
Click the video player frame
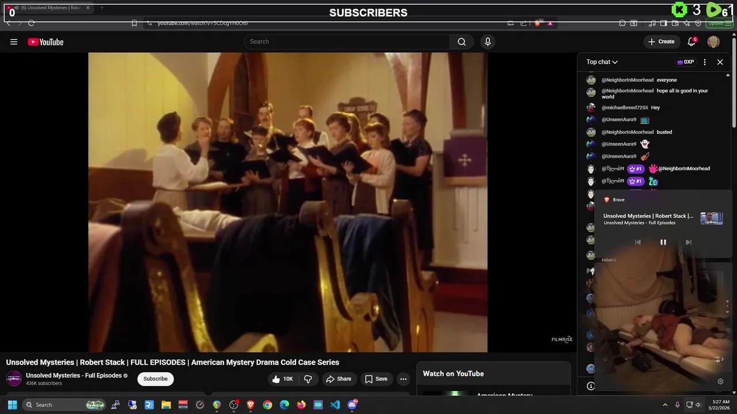288,202
